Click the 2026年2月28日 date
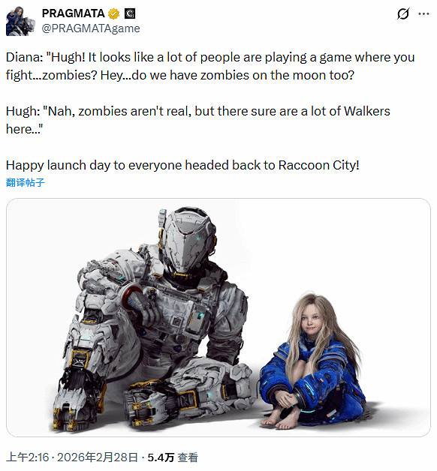The height and width of the screenshot is (471, 437). coord(98,457)
